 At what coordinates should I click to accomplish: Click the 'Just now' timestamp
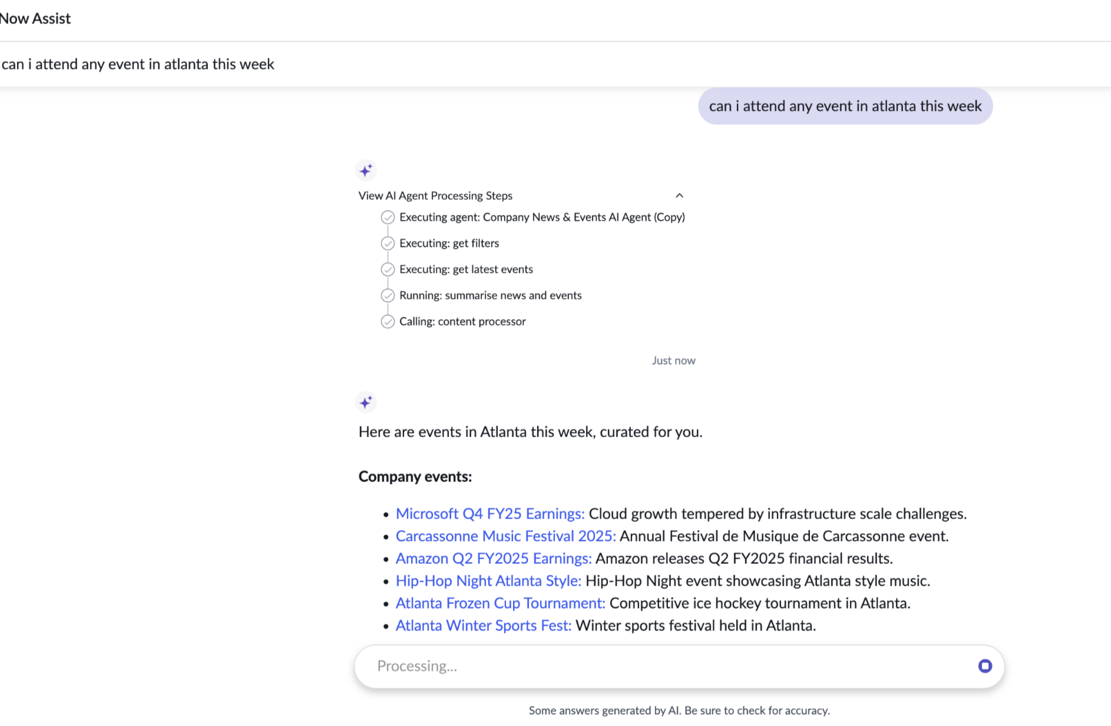(x=673, y=361)
